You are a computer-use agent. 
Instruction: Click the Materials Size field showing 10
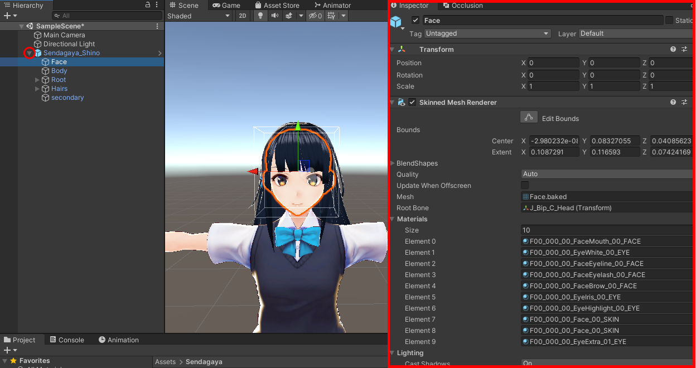click(608, 230)
